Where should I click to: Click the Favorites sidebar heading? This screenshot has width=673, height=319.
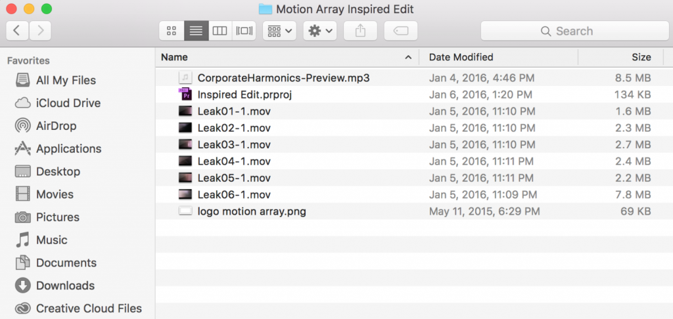click(28, 60)
